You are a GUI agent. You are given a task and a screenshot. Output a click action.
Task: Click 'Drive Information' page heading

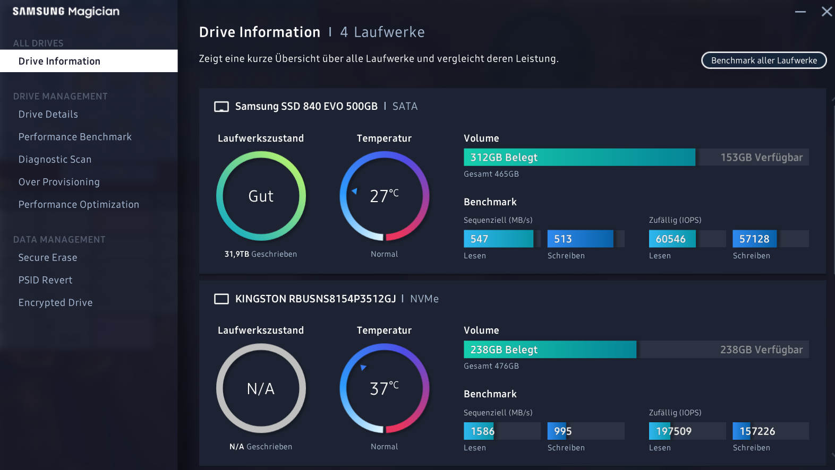[x=260, y=32]
